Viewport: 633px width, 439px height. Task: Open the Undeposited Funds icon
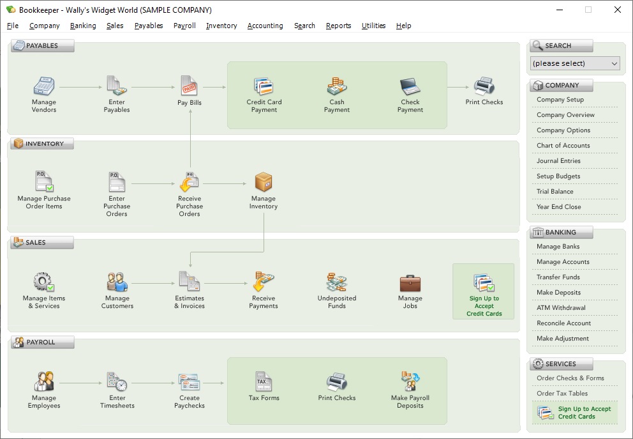pos(336,282)
